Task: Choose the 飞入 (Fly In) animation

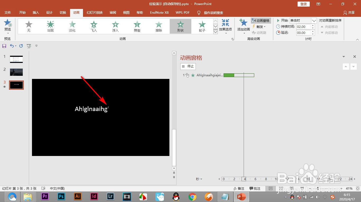Action: tap(94, 26)
